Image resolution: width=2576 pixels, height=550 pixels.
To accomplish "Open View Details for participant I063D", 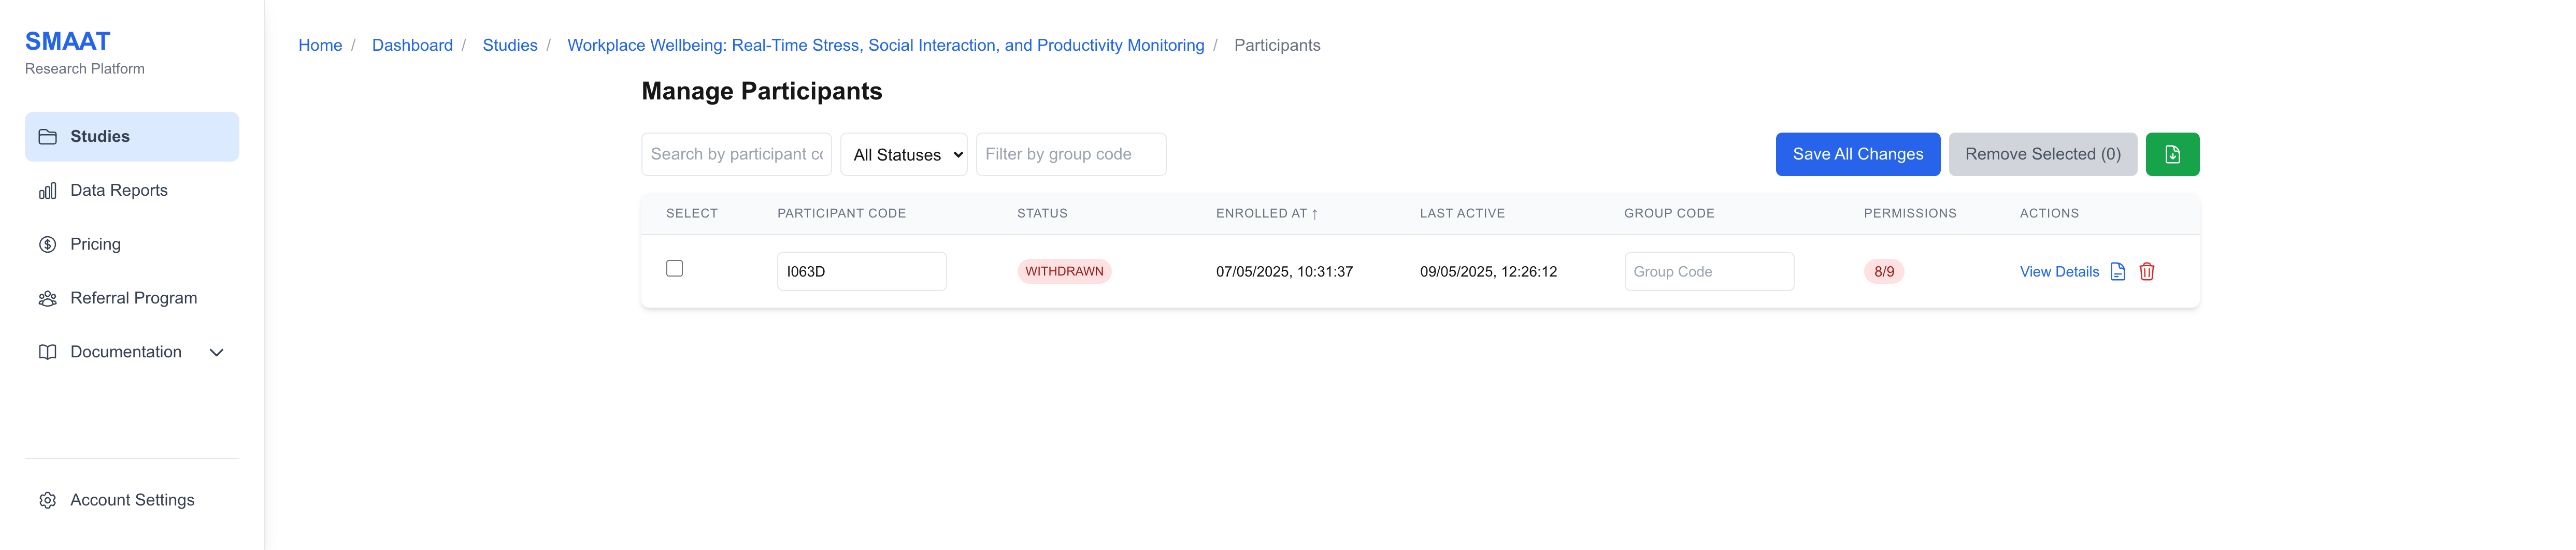I will pos(2059,271).
